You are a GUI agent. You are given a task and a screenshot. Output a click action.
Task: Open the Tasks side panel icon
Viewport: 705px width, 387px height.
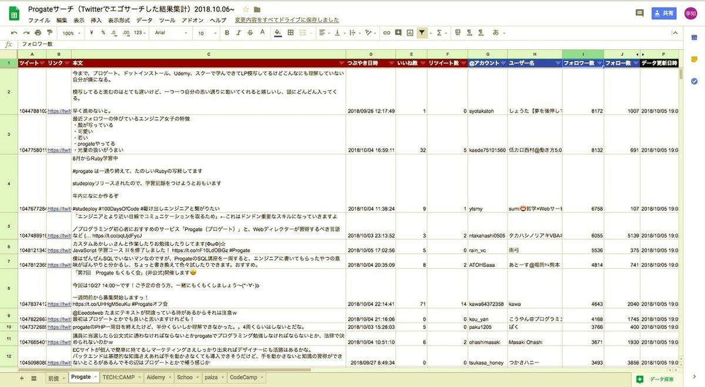pyautogui.click(x=694, y=82)
